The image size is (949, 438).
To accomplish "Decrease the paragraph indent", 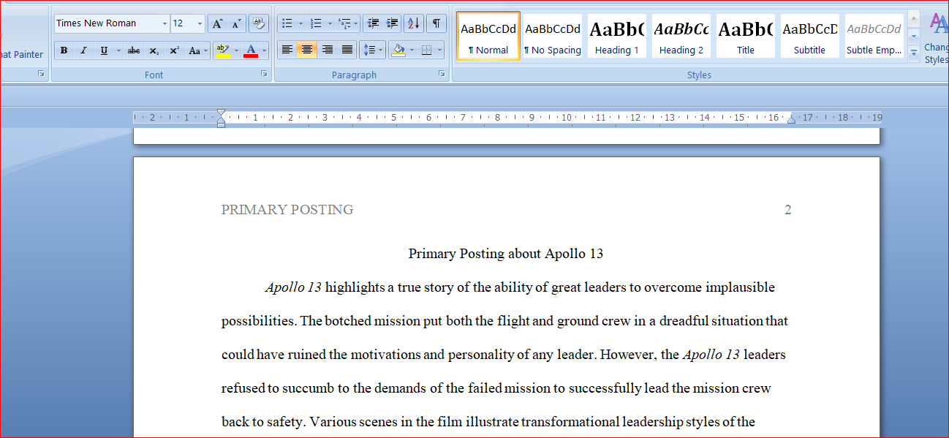I will coord(372,23).
